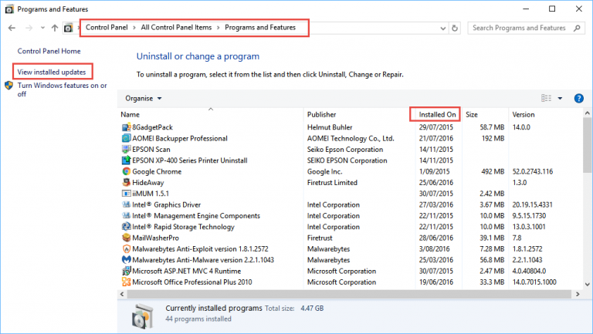Click the Firetrust Limited publisher cell
This screenshot has height=334, width=593.
(332, 183)
